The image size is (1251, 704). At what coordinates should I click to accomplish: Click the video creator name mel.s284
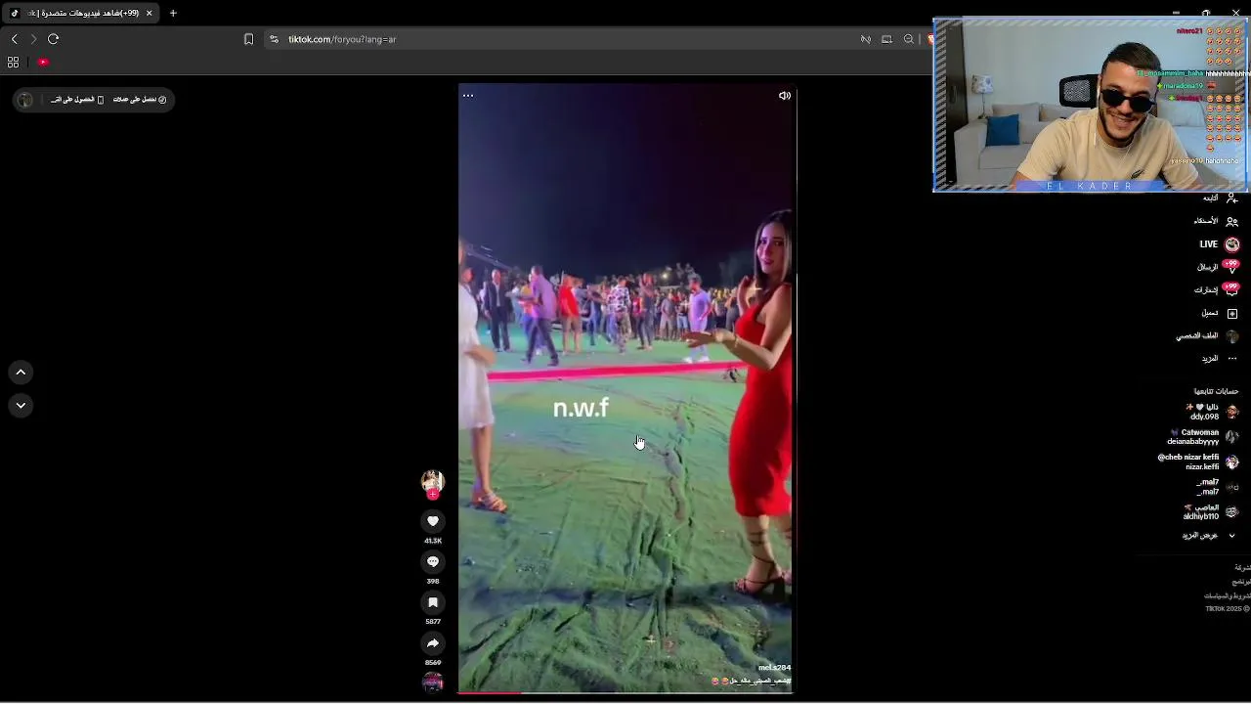point(774,668)
